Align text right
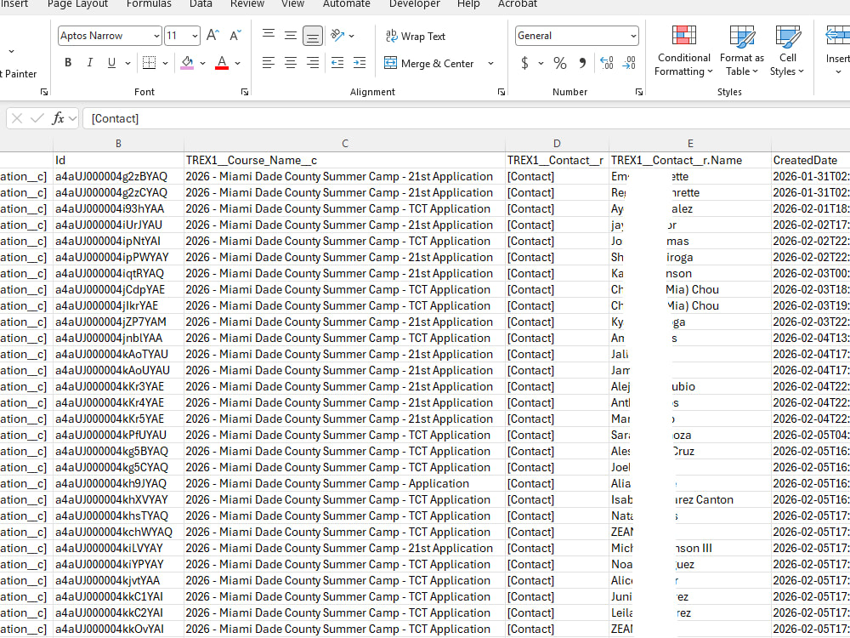850x638 pixels. pos(313,63)
